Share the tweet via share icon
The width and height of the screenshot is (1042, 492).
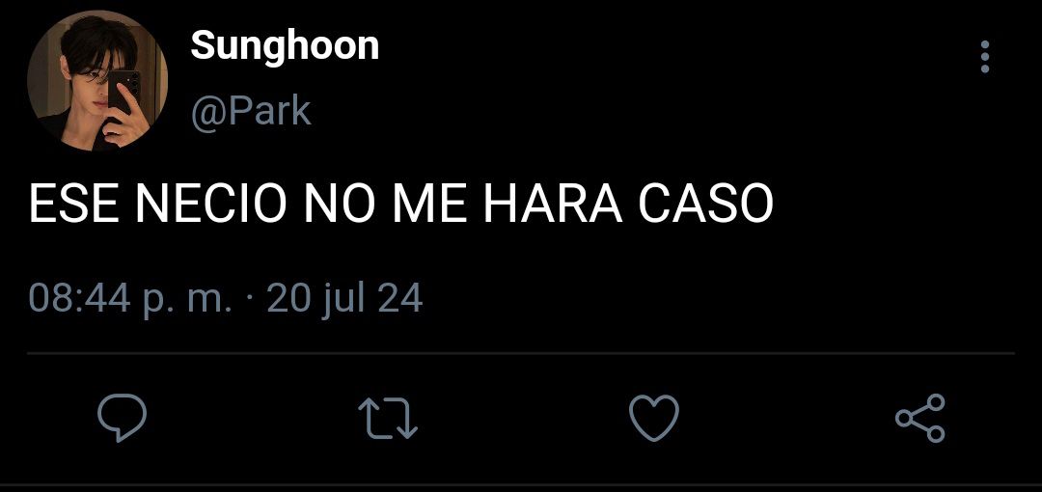coord(919,418)
